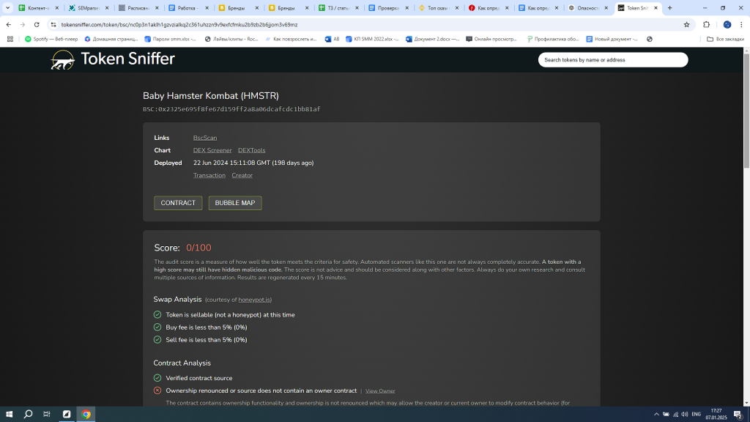Click the green check for Verified contract source

coord(157,378)
